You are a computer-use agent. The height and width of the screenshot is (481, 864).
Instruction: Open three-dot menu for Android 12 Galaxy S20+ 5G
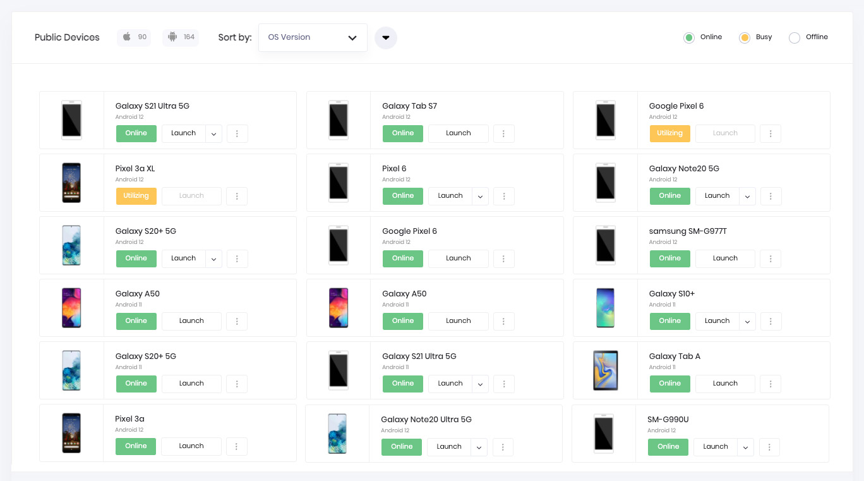click(237, 259)
